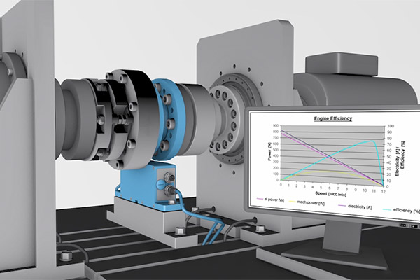The height and width of the screenshot is (280, 420).
Task: Select the 100 tick on the right axis
Action: (390, 127)
